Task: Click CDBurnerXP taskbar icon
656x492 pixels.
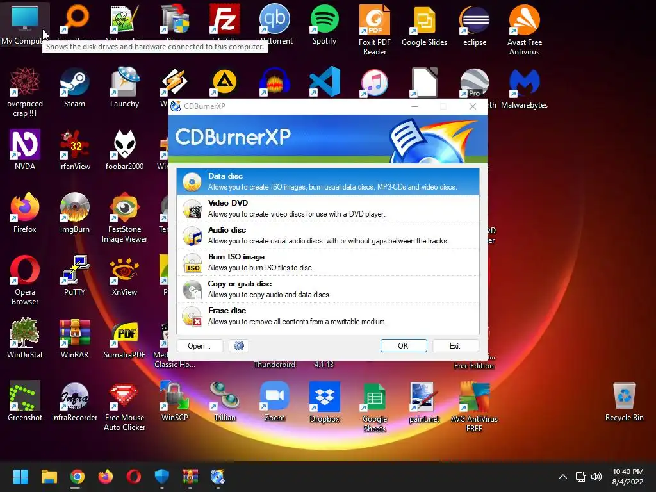Action: [218, 477]
